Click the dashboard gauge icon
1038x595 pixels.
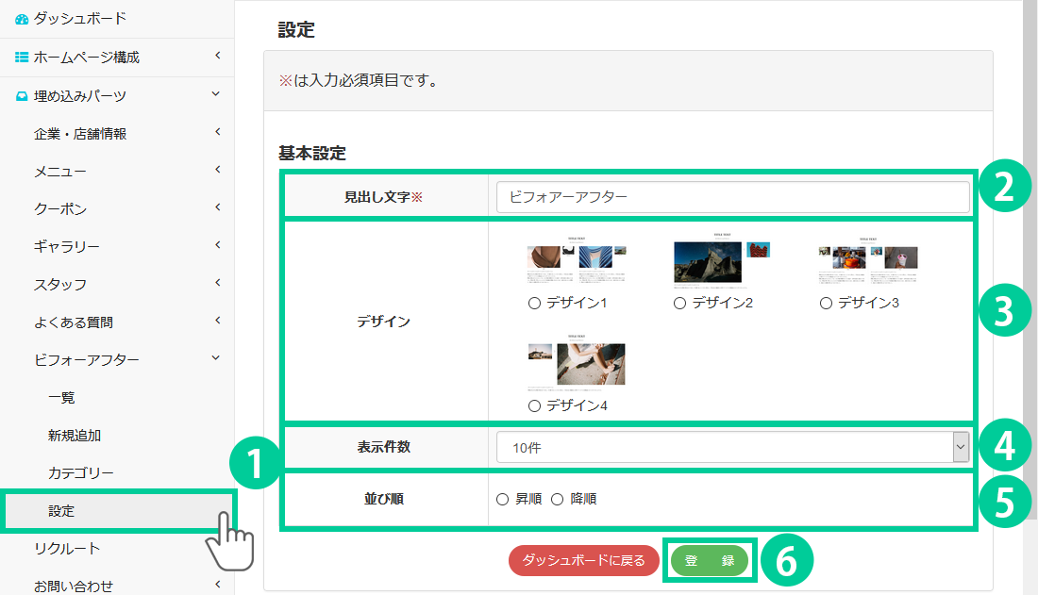click(x=22, y=19)
